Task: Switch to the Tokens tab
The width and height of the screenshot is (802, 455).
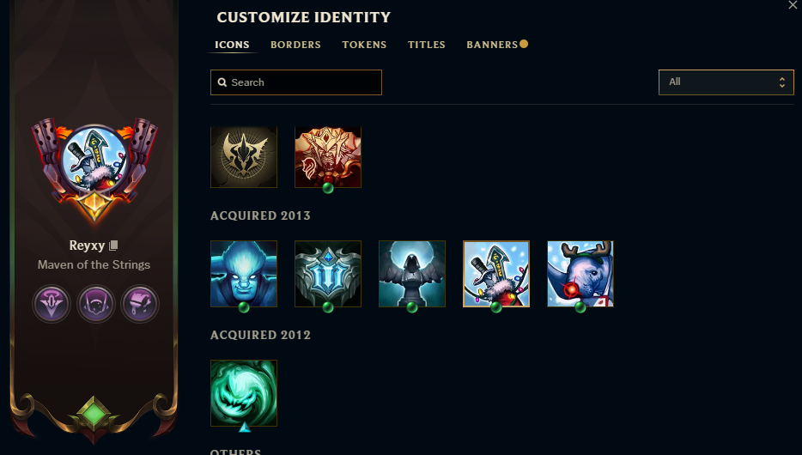Action: click(x=364, y=45)
